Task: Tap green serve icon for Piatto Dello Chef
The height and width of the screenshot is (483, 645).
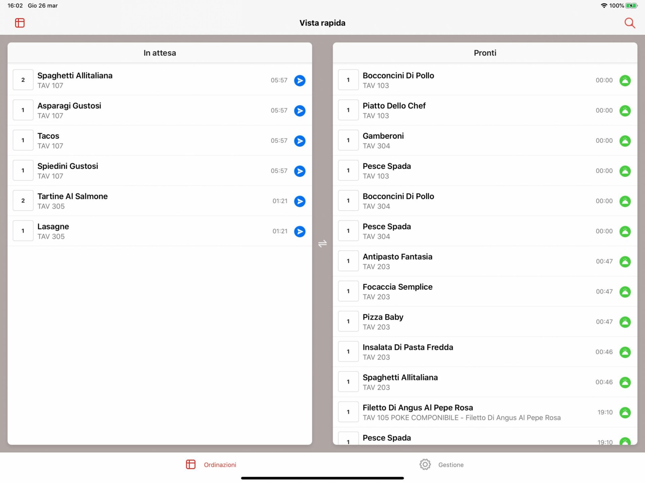Action: (625, 111)
